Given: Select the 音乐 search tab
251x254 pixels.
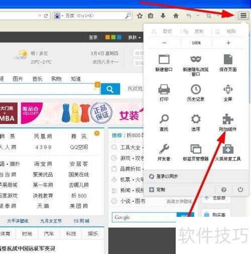Looking at the screenshot, I should click(x=37, y=79).
